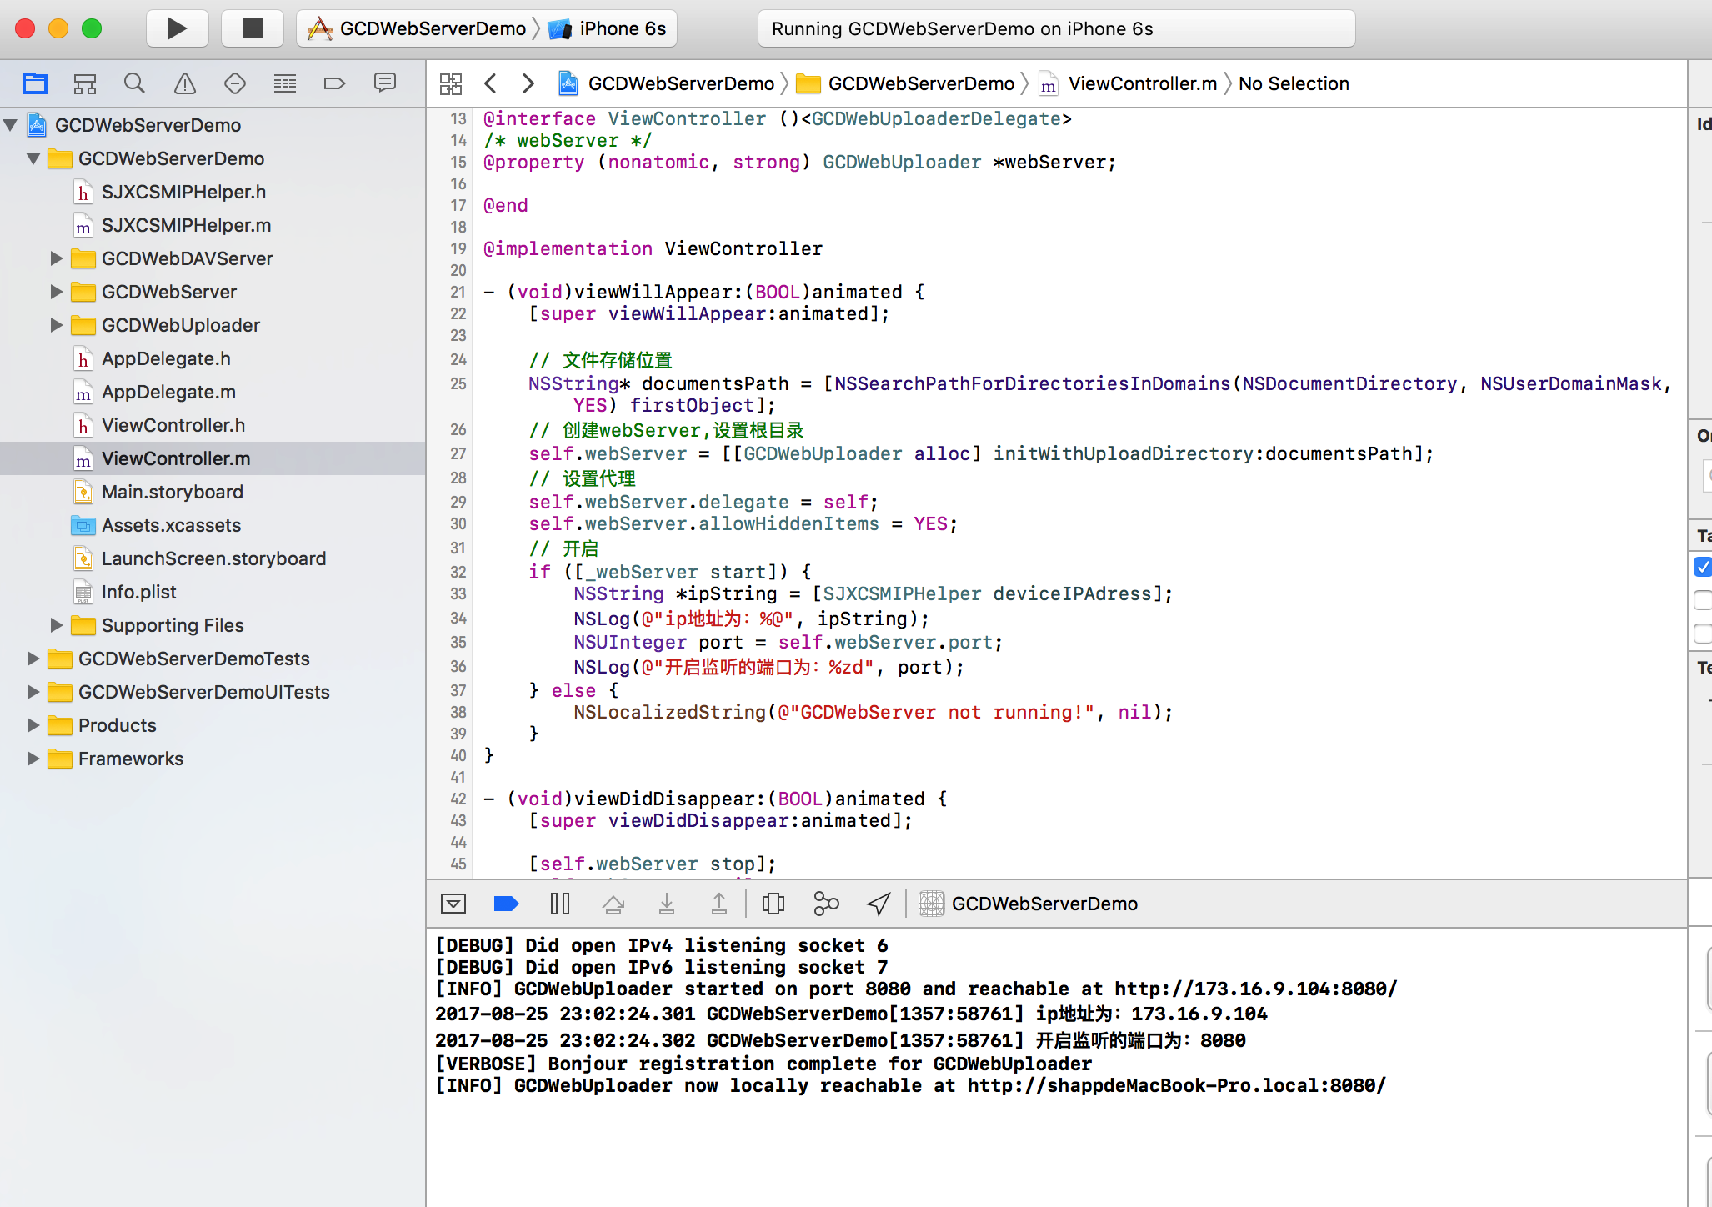This screenshot has height=1207, width=1712.
Task: Click the Simulate Location icon
Action: [x=878, y=903]
